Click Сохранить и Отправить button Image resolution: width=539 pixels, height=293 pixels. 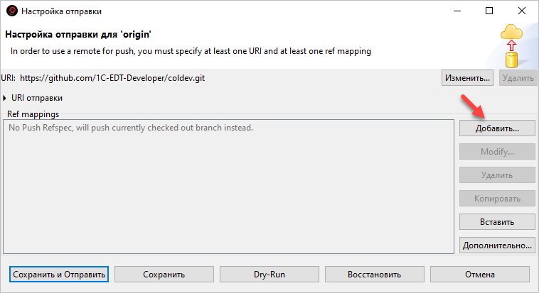(59, 275)
